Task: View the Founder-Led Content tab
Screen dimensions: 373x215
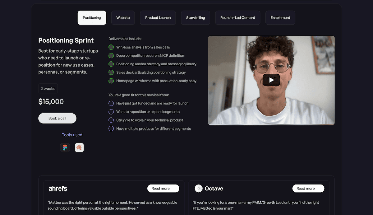Action: tap(237, 18)
